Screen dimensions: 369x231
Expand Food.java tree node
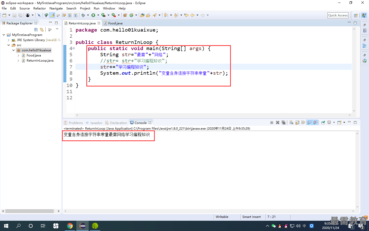coord(18,55)
